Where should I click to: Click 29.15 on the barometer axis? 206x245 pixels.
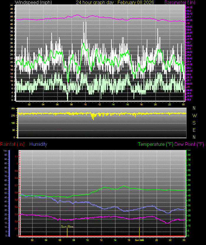(x=189, y=77)
